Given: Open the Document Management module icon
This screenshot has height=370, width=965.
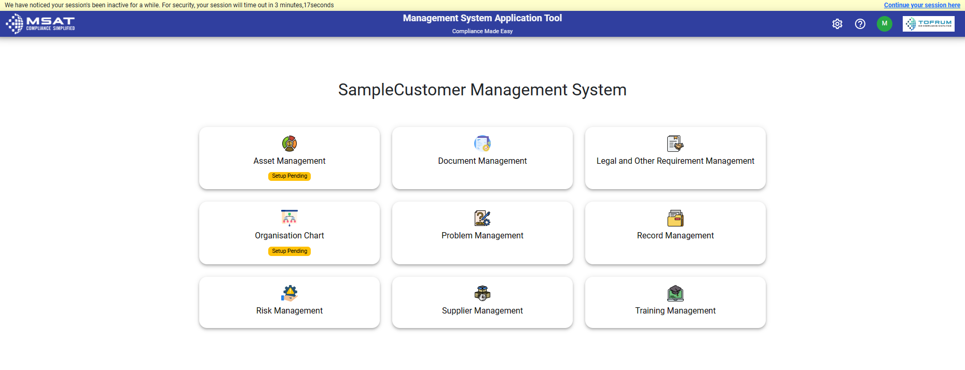Looking at the screenshot, I should pyautogui.click(x=482, y=144).
